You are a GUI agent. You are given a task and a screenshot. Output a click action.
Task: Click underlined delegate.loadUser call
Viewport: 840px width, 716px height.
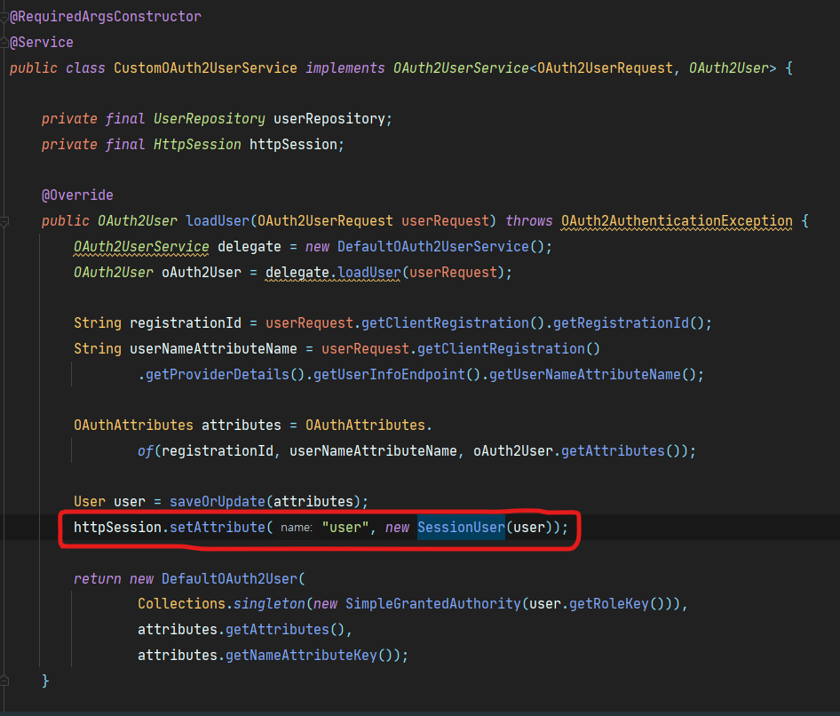333,272
